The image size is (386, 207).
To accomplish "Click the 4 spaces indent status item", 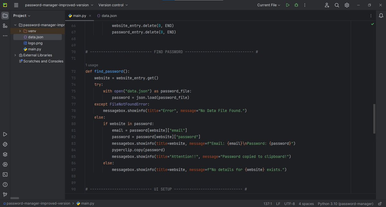I will coord(306,204).
